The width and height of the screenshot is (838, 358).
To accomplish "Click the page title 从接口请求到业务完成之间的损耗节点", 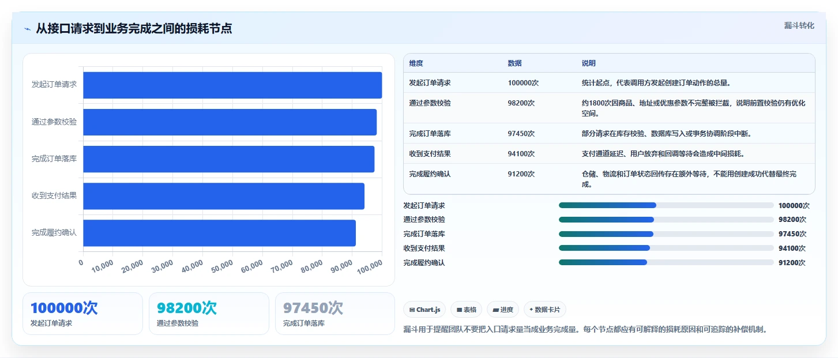I will point(134,28).
